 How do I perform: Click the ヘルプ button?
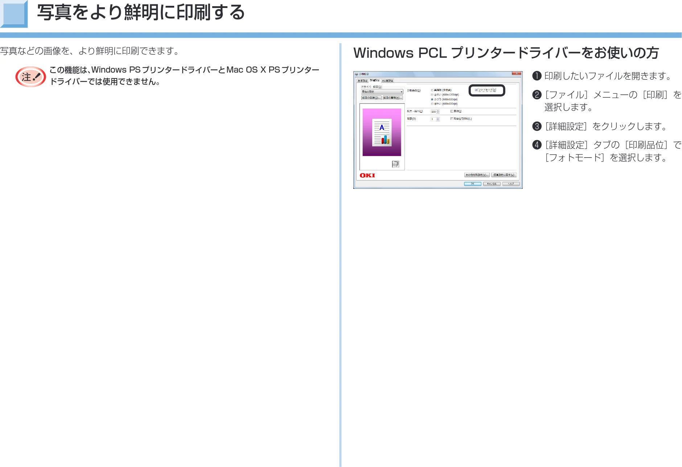[x=511, y=184]
